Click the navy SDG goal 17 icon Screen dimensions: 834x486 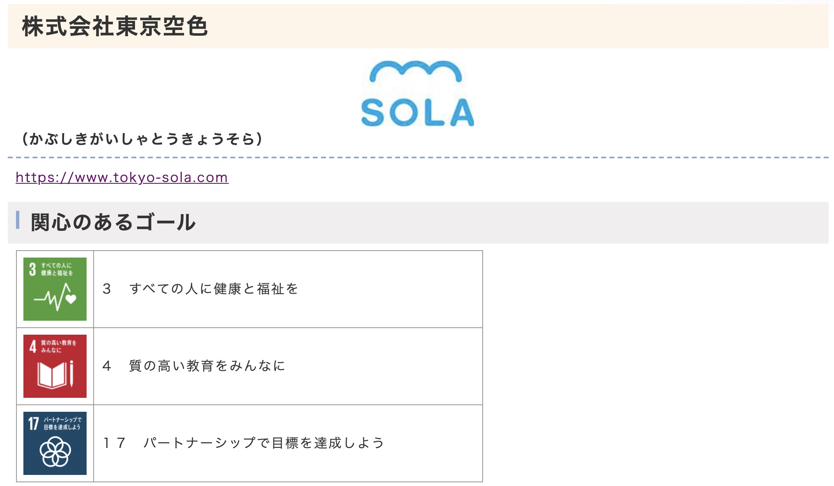coord(55,443)
